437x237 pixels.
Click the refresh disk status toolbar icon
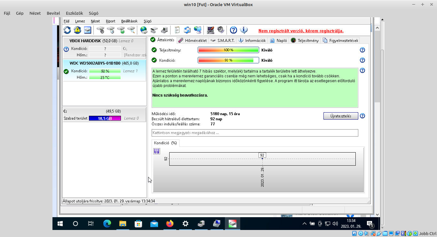point(67,30)
